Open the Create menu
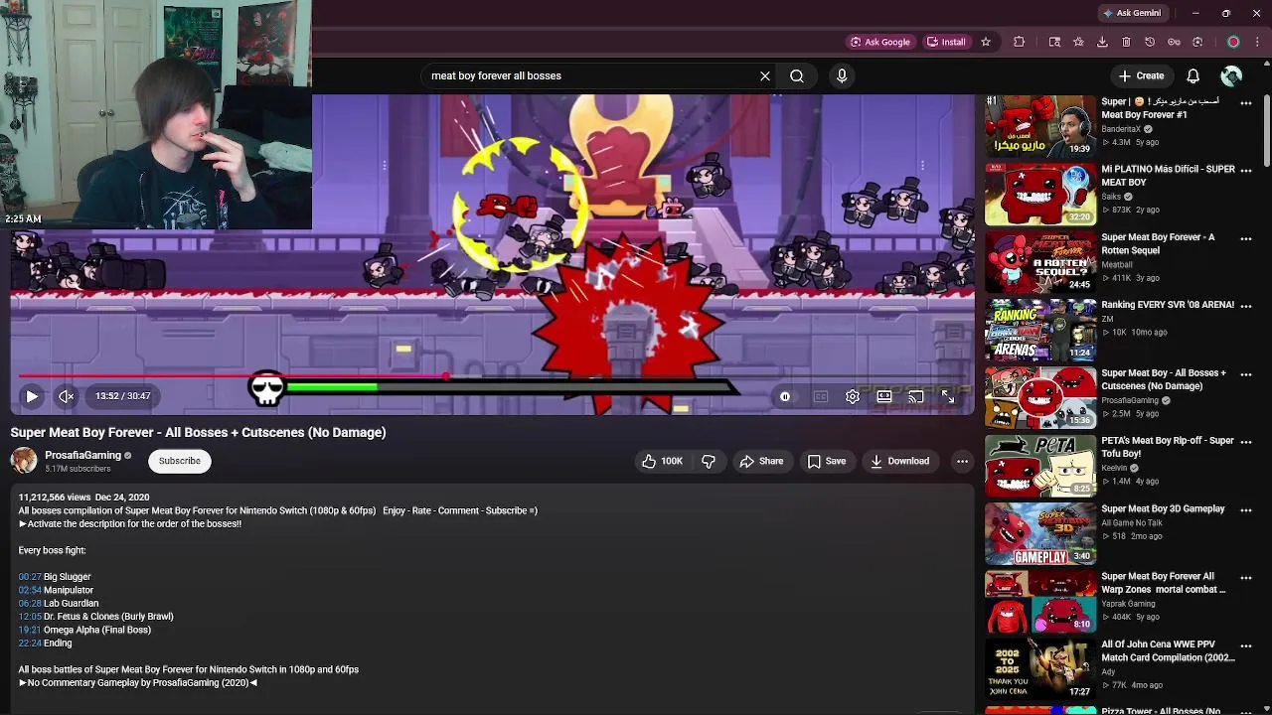 point(1141,75)
